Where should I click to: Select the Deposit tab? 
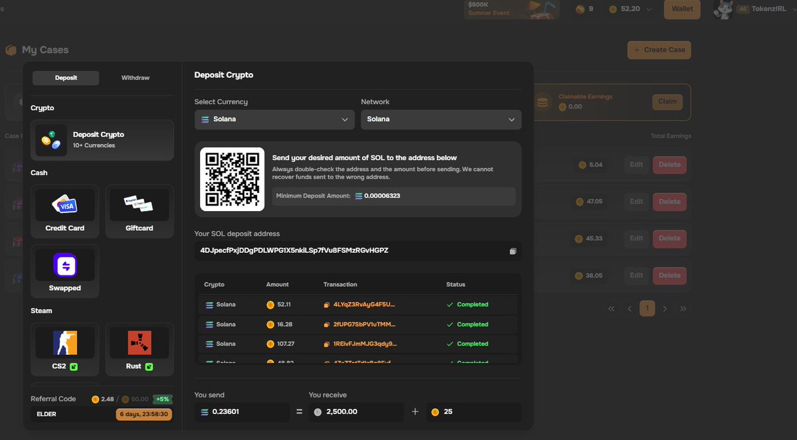66,78
